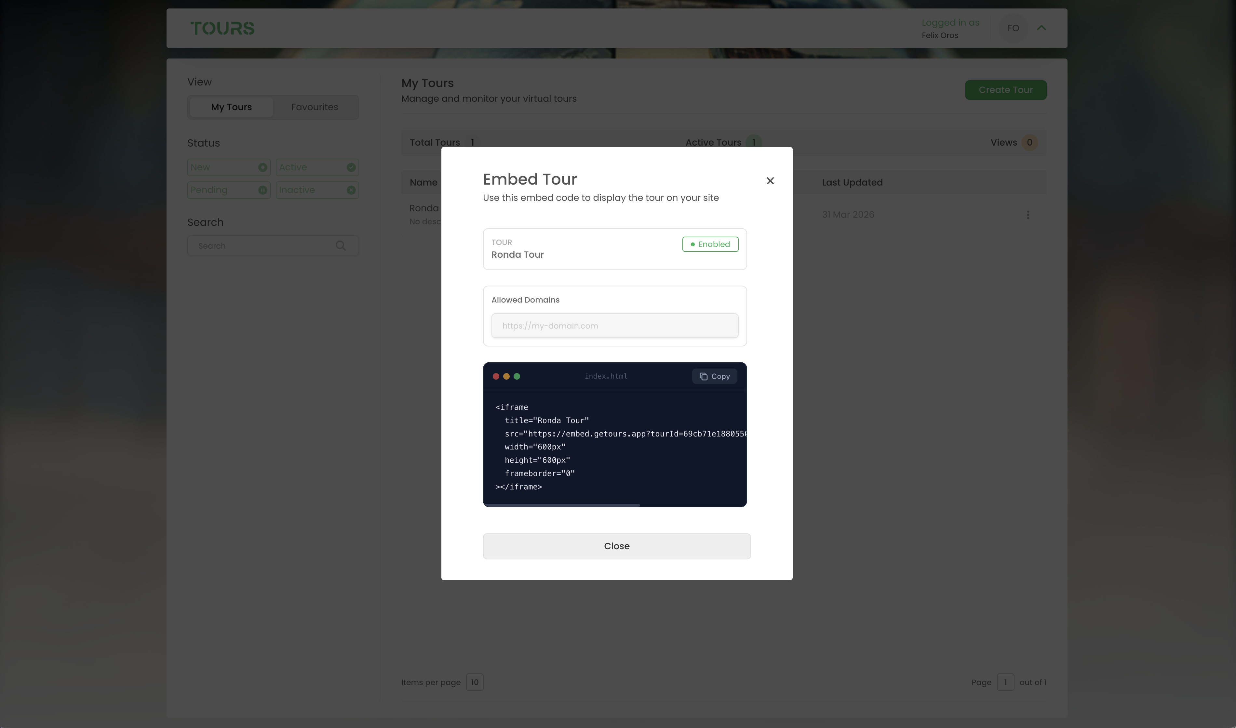Toggle the Active status filter

pos(316,167)
